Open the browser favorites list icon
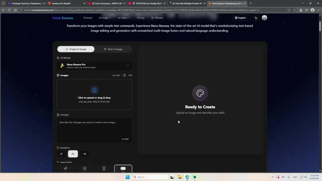322x181 pixels. click(307, 10)
